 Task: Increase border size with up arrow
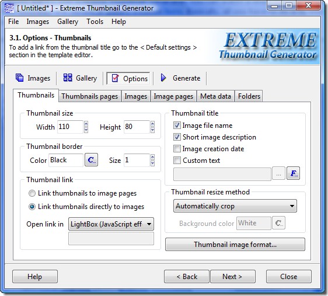pos(153,157)
